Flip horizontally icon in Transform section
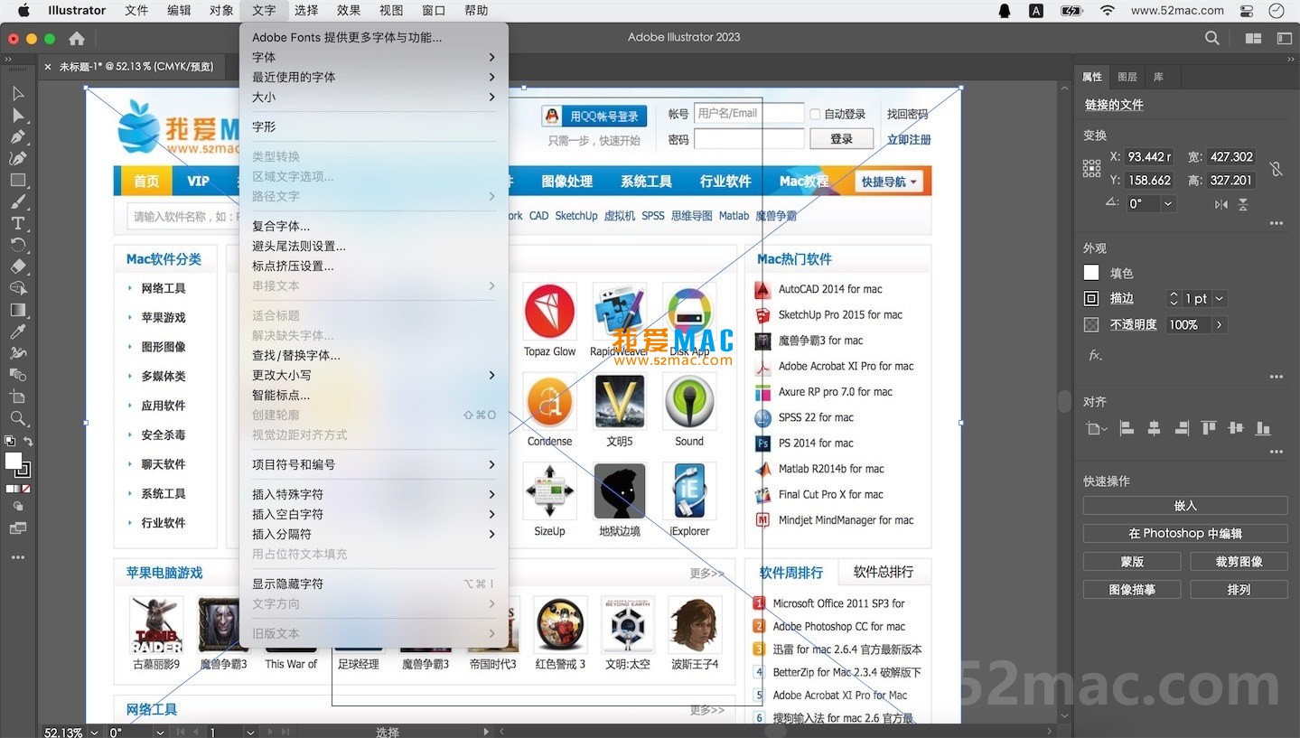This screenshot has width=1300, height=738. click(1221, 205)
